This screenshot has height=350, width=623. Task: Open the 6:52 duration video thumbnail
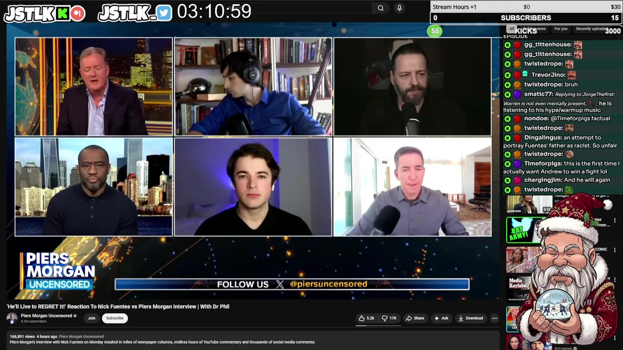click(x=529, y=204)
